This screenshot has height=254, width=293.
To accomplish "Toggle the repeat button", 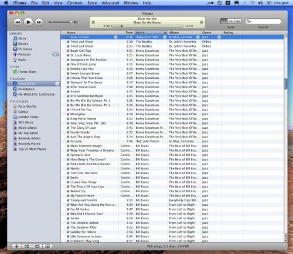I will [37, 246].
